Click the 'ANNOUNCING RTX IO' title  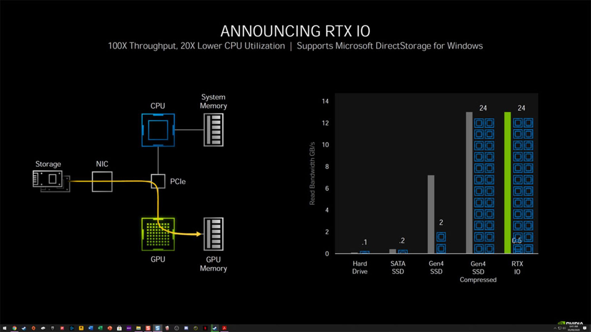[295, 31]
